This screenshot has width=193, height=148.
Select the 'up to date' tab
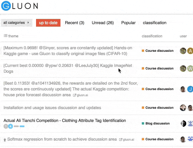[x=48, y=23]
